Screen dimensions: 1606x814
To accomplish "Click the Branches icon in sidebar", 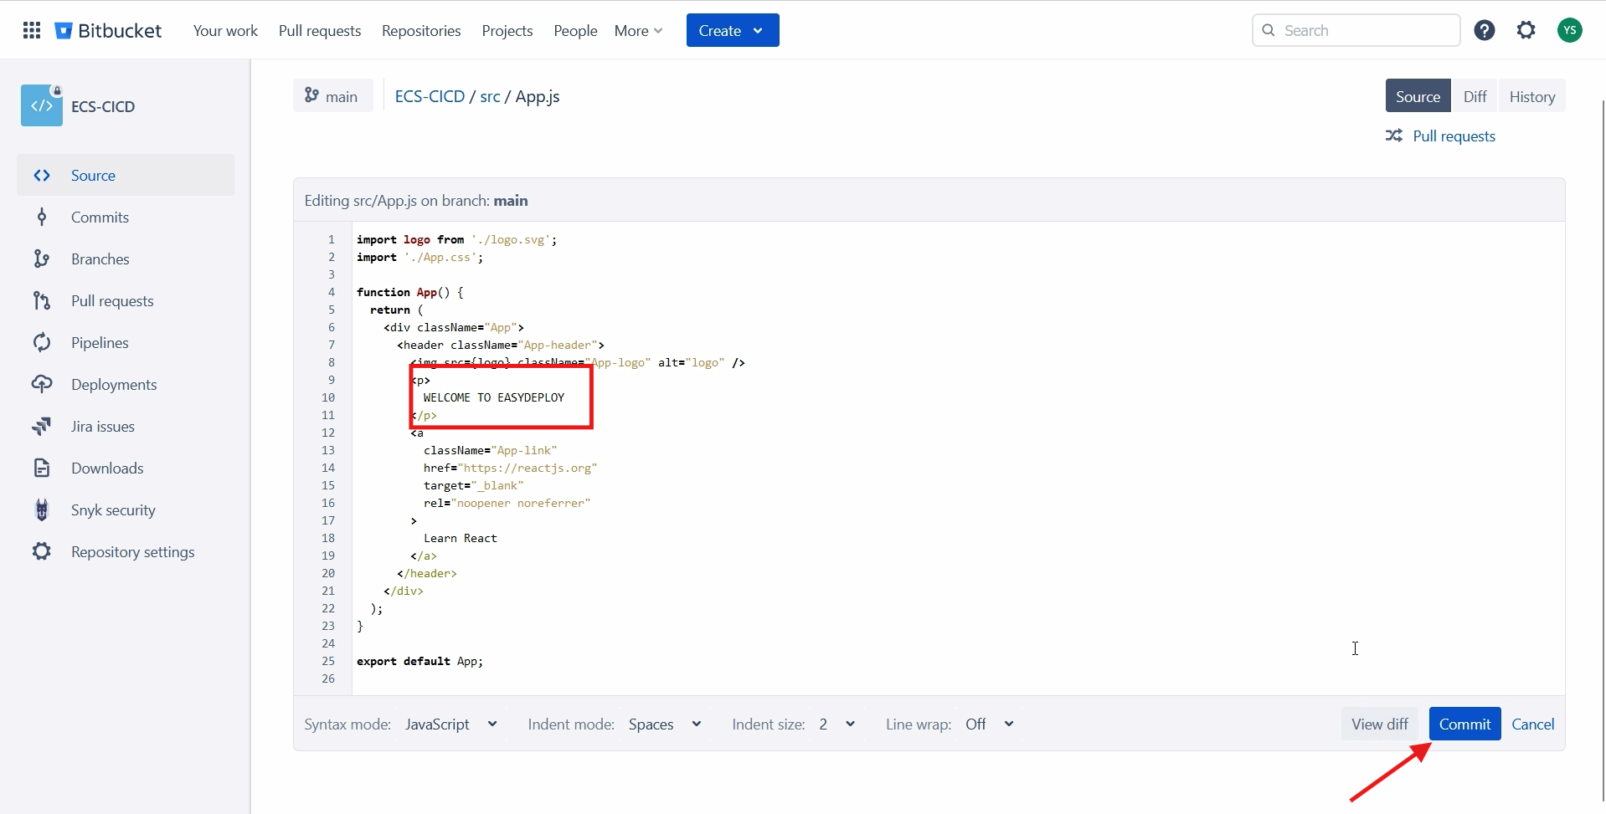I will point(42,259).
